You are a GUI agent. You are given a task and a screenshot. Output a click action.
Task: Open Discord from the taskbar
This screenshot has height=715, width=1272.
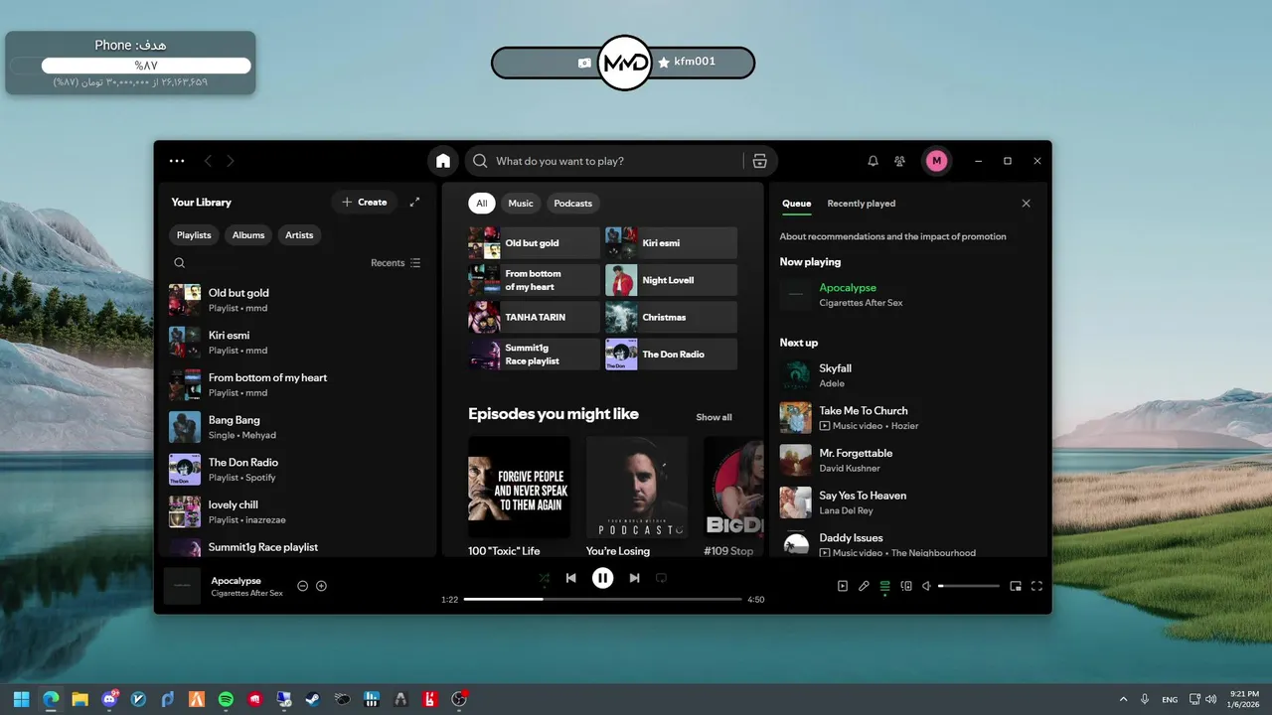(109, 699)
